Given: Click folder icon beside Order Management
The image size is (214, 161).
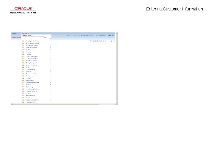Looking at the screenshot, I should coord(23,61).
